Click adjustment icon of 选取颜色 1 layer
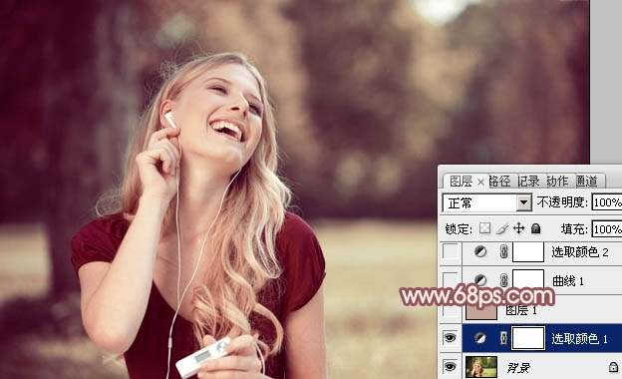The image size is (622, 379). pyautogui.click(x=480, y=338)
